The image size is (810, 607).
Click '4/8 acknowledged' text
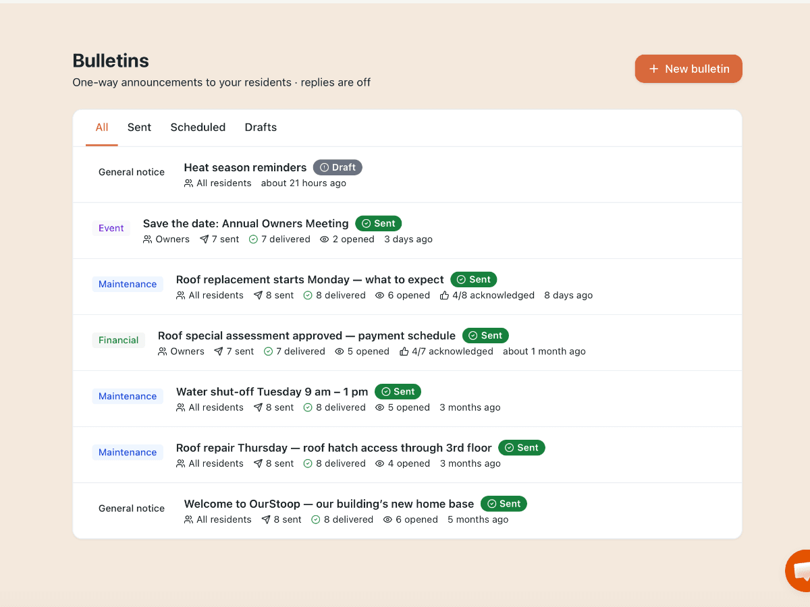coord(493,295)
